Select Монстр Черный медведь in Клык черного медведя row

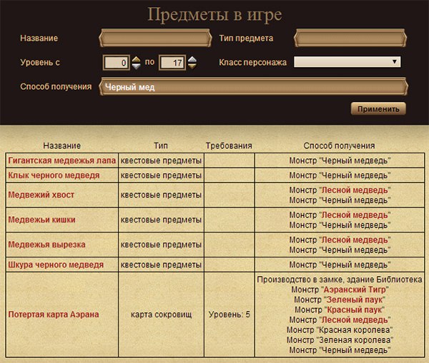point(340,175)
